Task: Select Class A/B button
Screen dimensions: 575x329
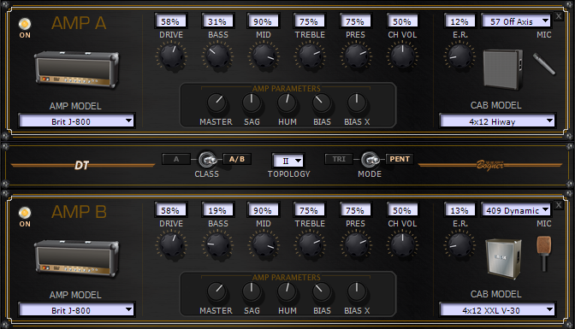Action: tap(237, 159)
